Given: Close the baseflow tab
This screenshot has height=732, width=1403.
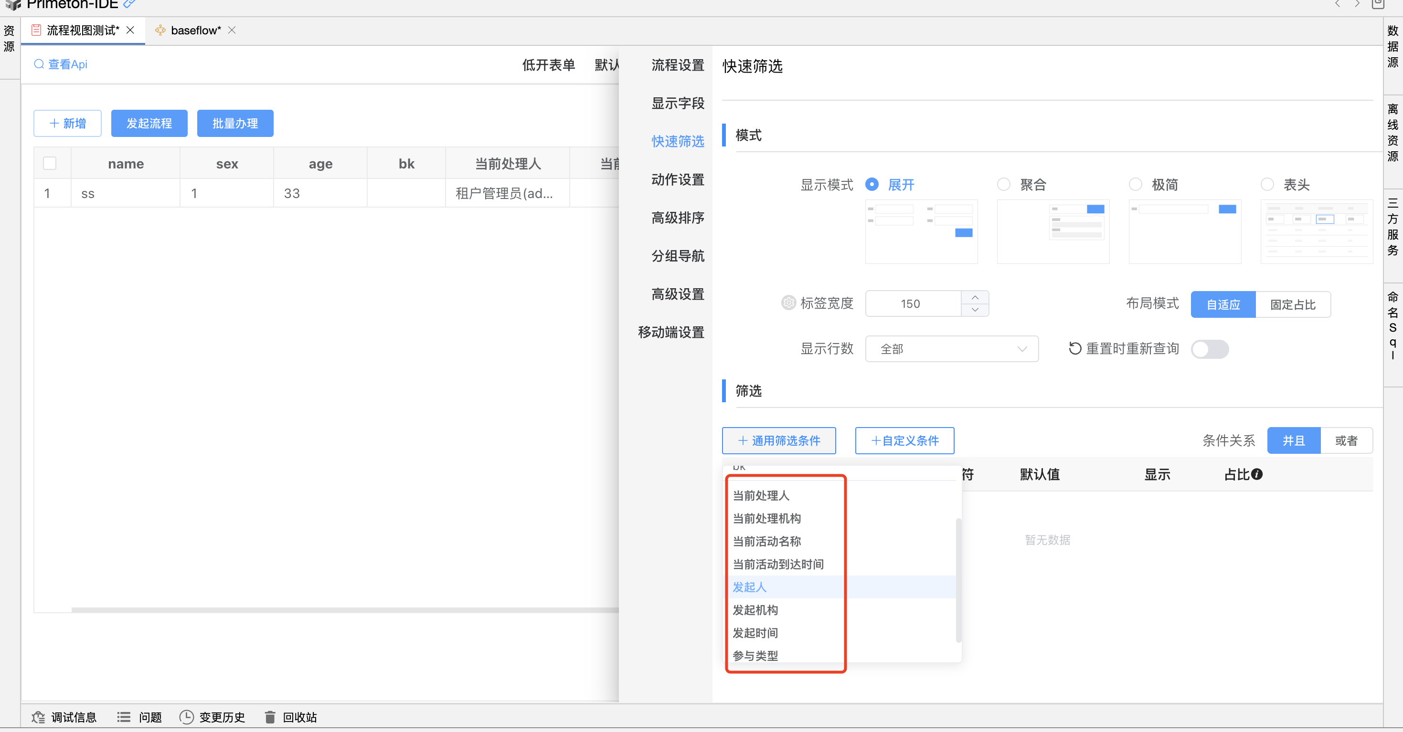Looking at the screenshot, I should click(x=232, y=31).
